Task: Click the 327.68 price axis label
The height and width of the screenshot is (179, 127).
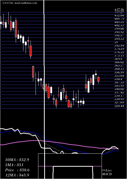Action: coord(119,103)
